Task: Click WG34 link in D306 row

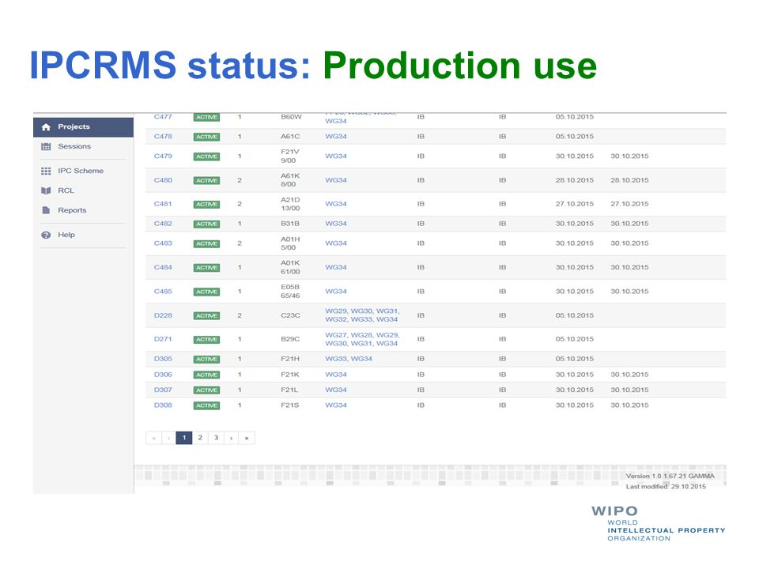Action: pyautogui.click(x=336, y=375)
